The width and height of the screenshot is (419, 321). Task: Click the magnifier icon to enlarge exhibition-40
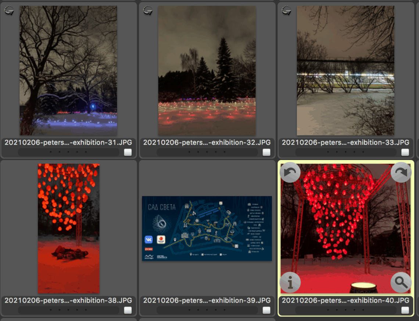[x=401, y=282]
